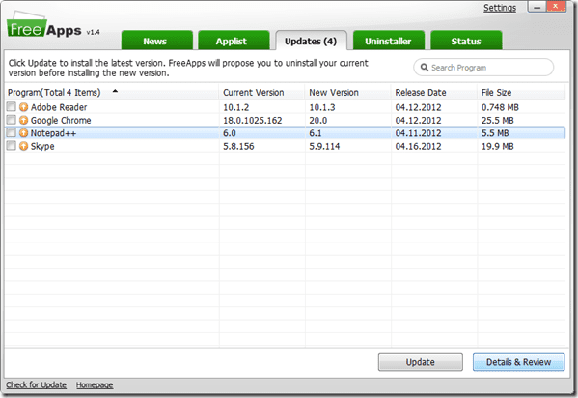Image resolution: width=578 pixels, height=398 pixels.
Task: Switch to the Applist tab
Action: tap(234, 41)
